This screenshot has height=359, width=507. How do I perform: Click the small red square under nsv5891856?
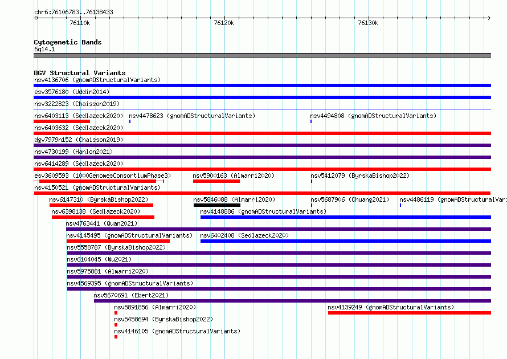pyautogui.click(x=116, y=313)
